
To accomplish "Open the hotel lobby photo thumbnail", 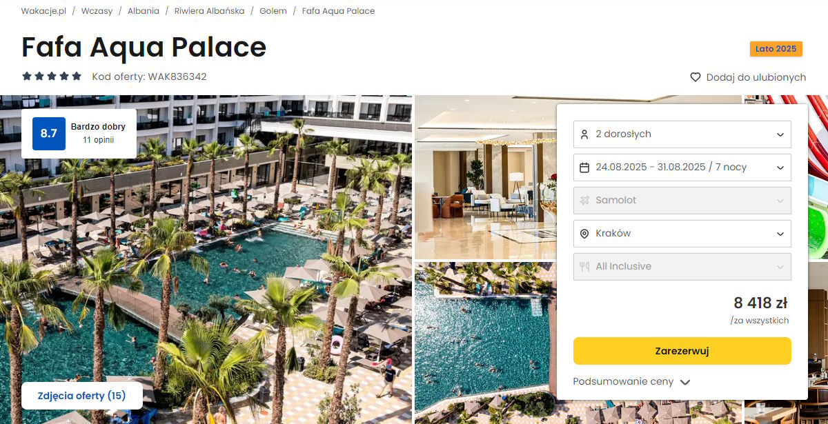I will [485, 177].
